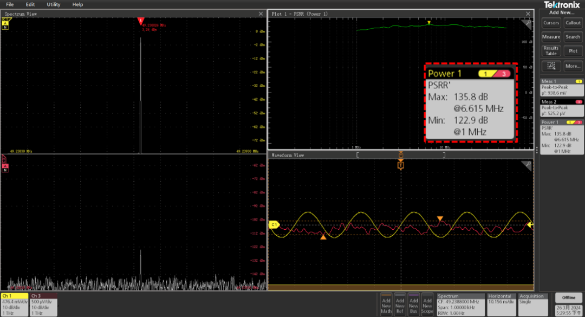Screen dimensions: 585x317
Task: Select the zoom magnifier button under Results Table
Action: 551,66
